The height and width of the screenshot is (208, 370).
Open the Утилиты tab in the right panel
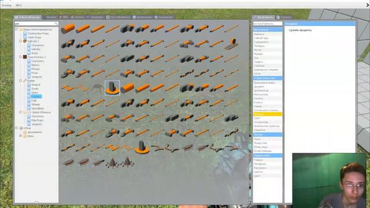(284, 17)
